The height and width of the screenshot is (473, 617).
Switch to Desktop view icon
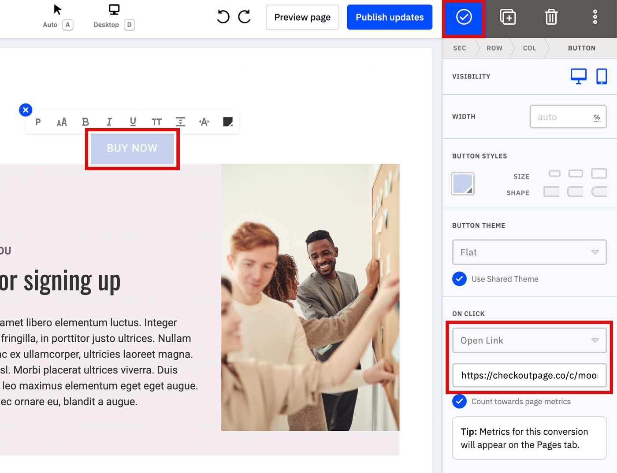114,10
